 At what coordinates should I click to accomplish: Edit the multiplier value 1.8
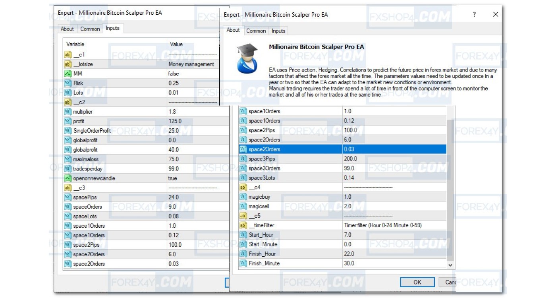(x=172, y=112)
